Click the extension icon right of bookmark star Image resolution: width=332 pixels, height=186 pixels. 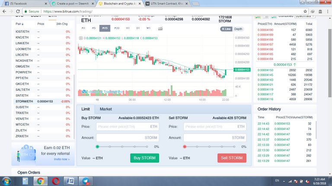(x=313, y=11)
